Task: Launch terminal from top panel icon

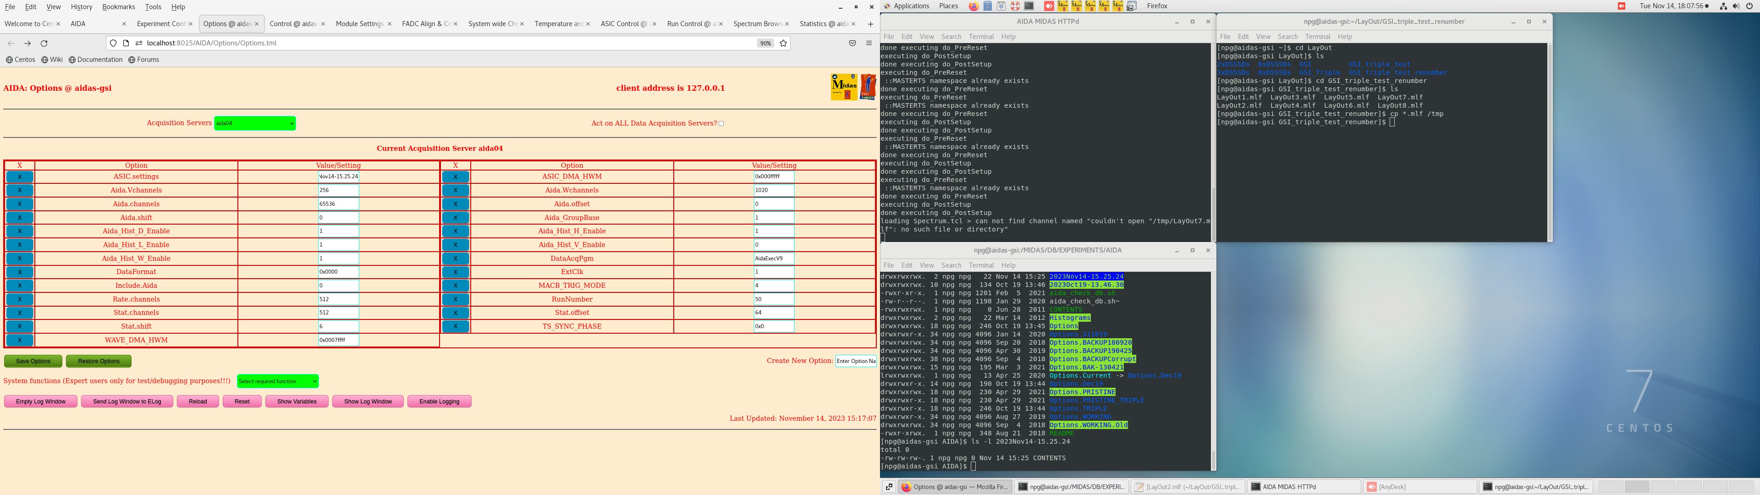Action: tap(1029, 6)
